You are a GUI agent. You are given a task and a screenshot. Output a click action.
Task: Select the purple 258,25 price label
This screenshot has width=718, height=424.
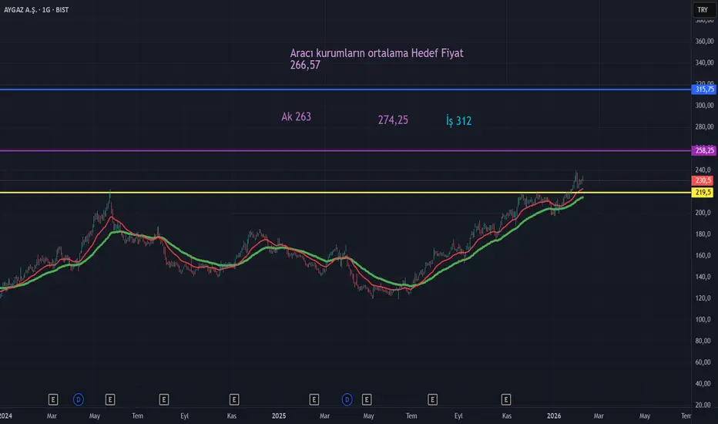pos(704,151)
